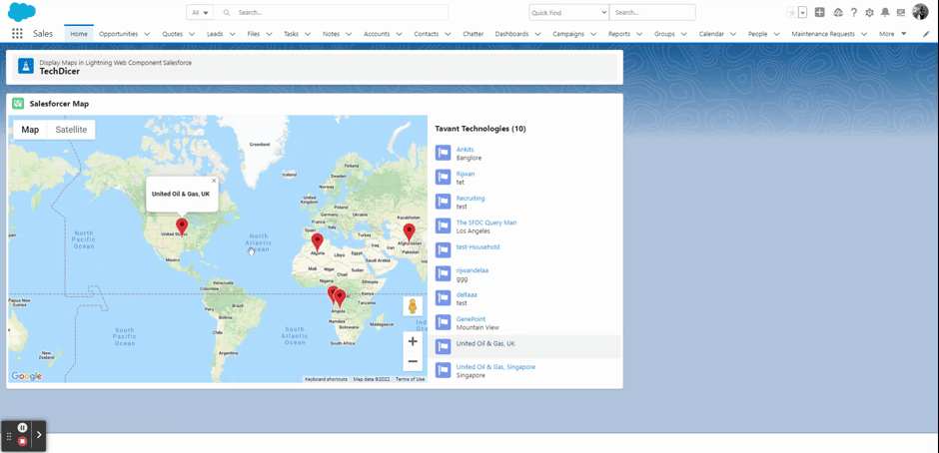Select United Oil & Gas, UK list row

[x=525, y=346]
